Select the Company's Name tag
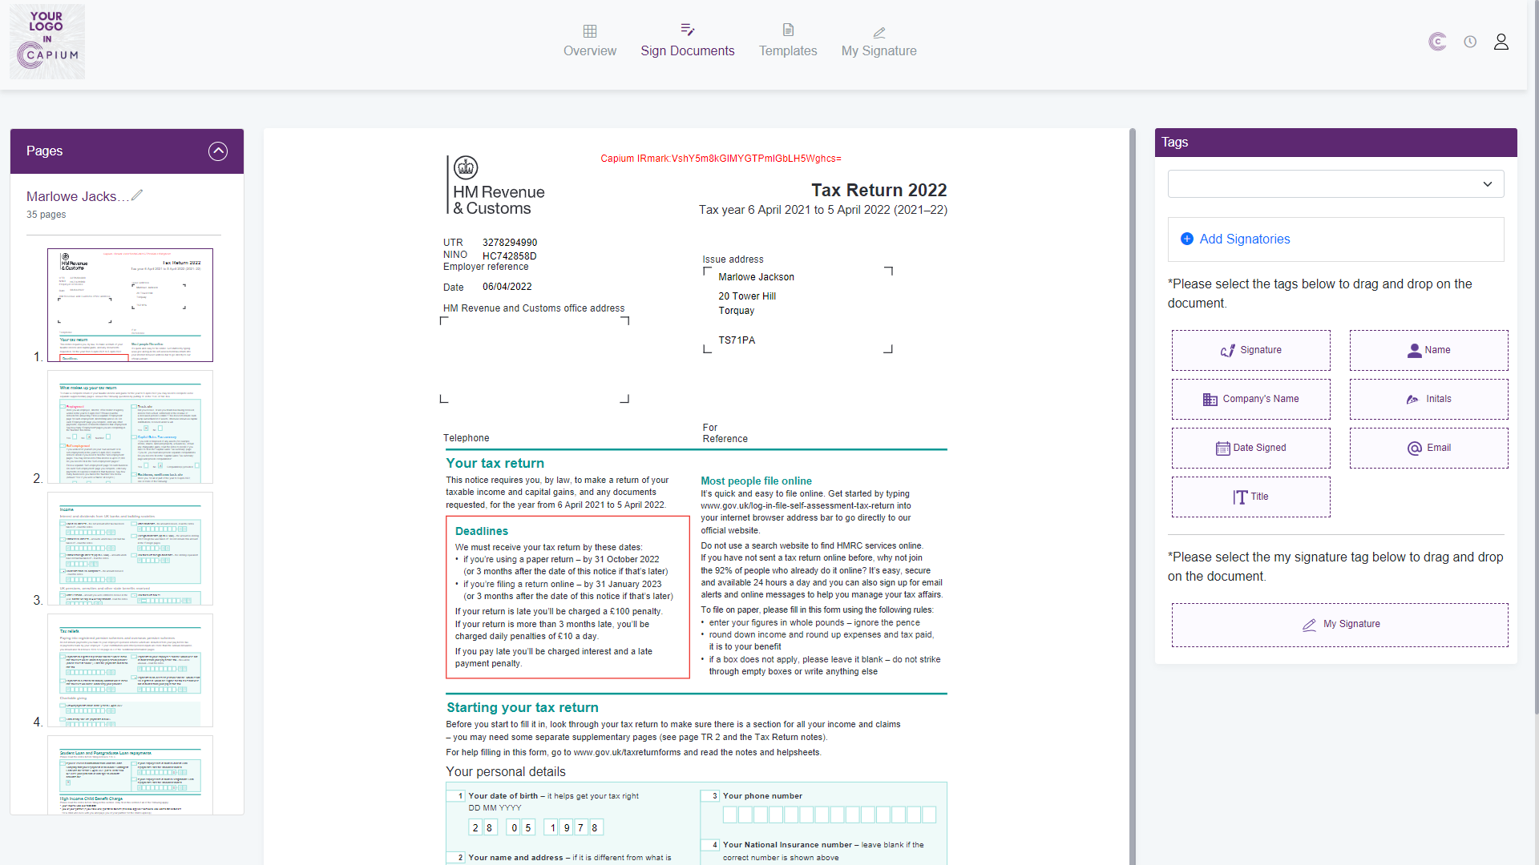Screen dimensions: 1539x865 click(x=1250, y=399)
